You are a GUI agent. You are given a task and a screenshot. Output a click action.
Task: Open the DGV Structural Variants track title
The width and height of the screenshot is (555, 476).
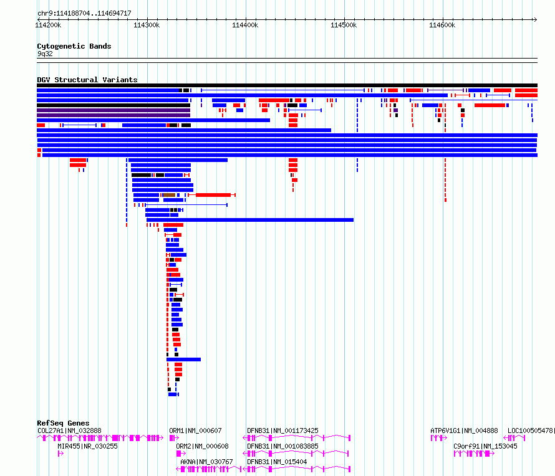point(87,80)
